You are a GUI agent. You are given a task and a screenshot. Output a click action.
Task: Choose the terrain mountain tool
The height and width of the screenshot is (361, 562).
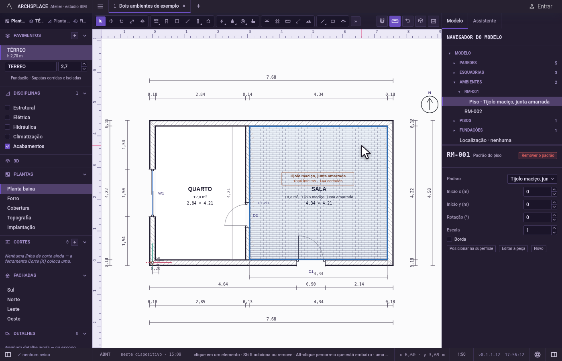(309, 21)
